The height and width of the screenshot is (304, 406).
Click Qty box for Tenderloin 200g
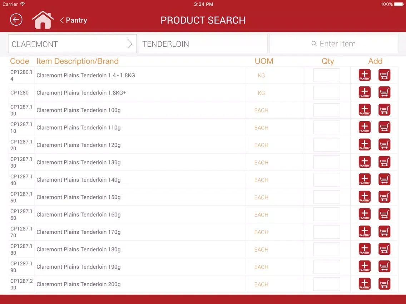327,284
